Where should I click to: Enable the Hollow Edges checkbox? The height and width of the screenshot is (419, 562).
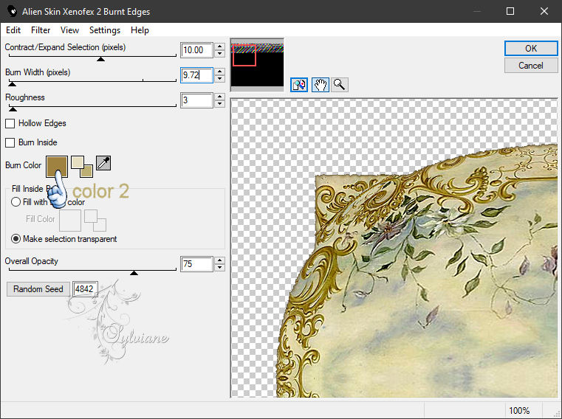(10, 123)
